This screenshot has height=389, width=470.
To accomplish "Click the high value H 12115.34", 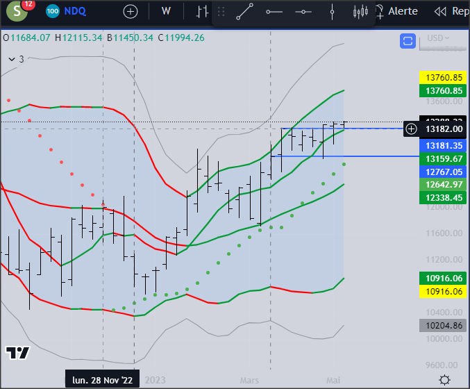I will pos(78,38).
